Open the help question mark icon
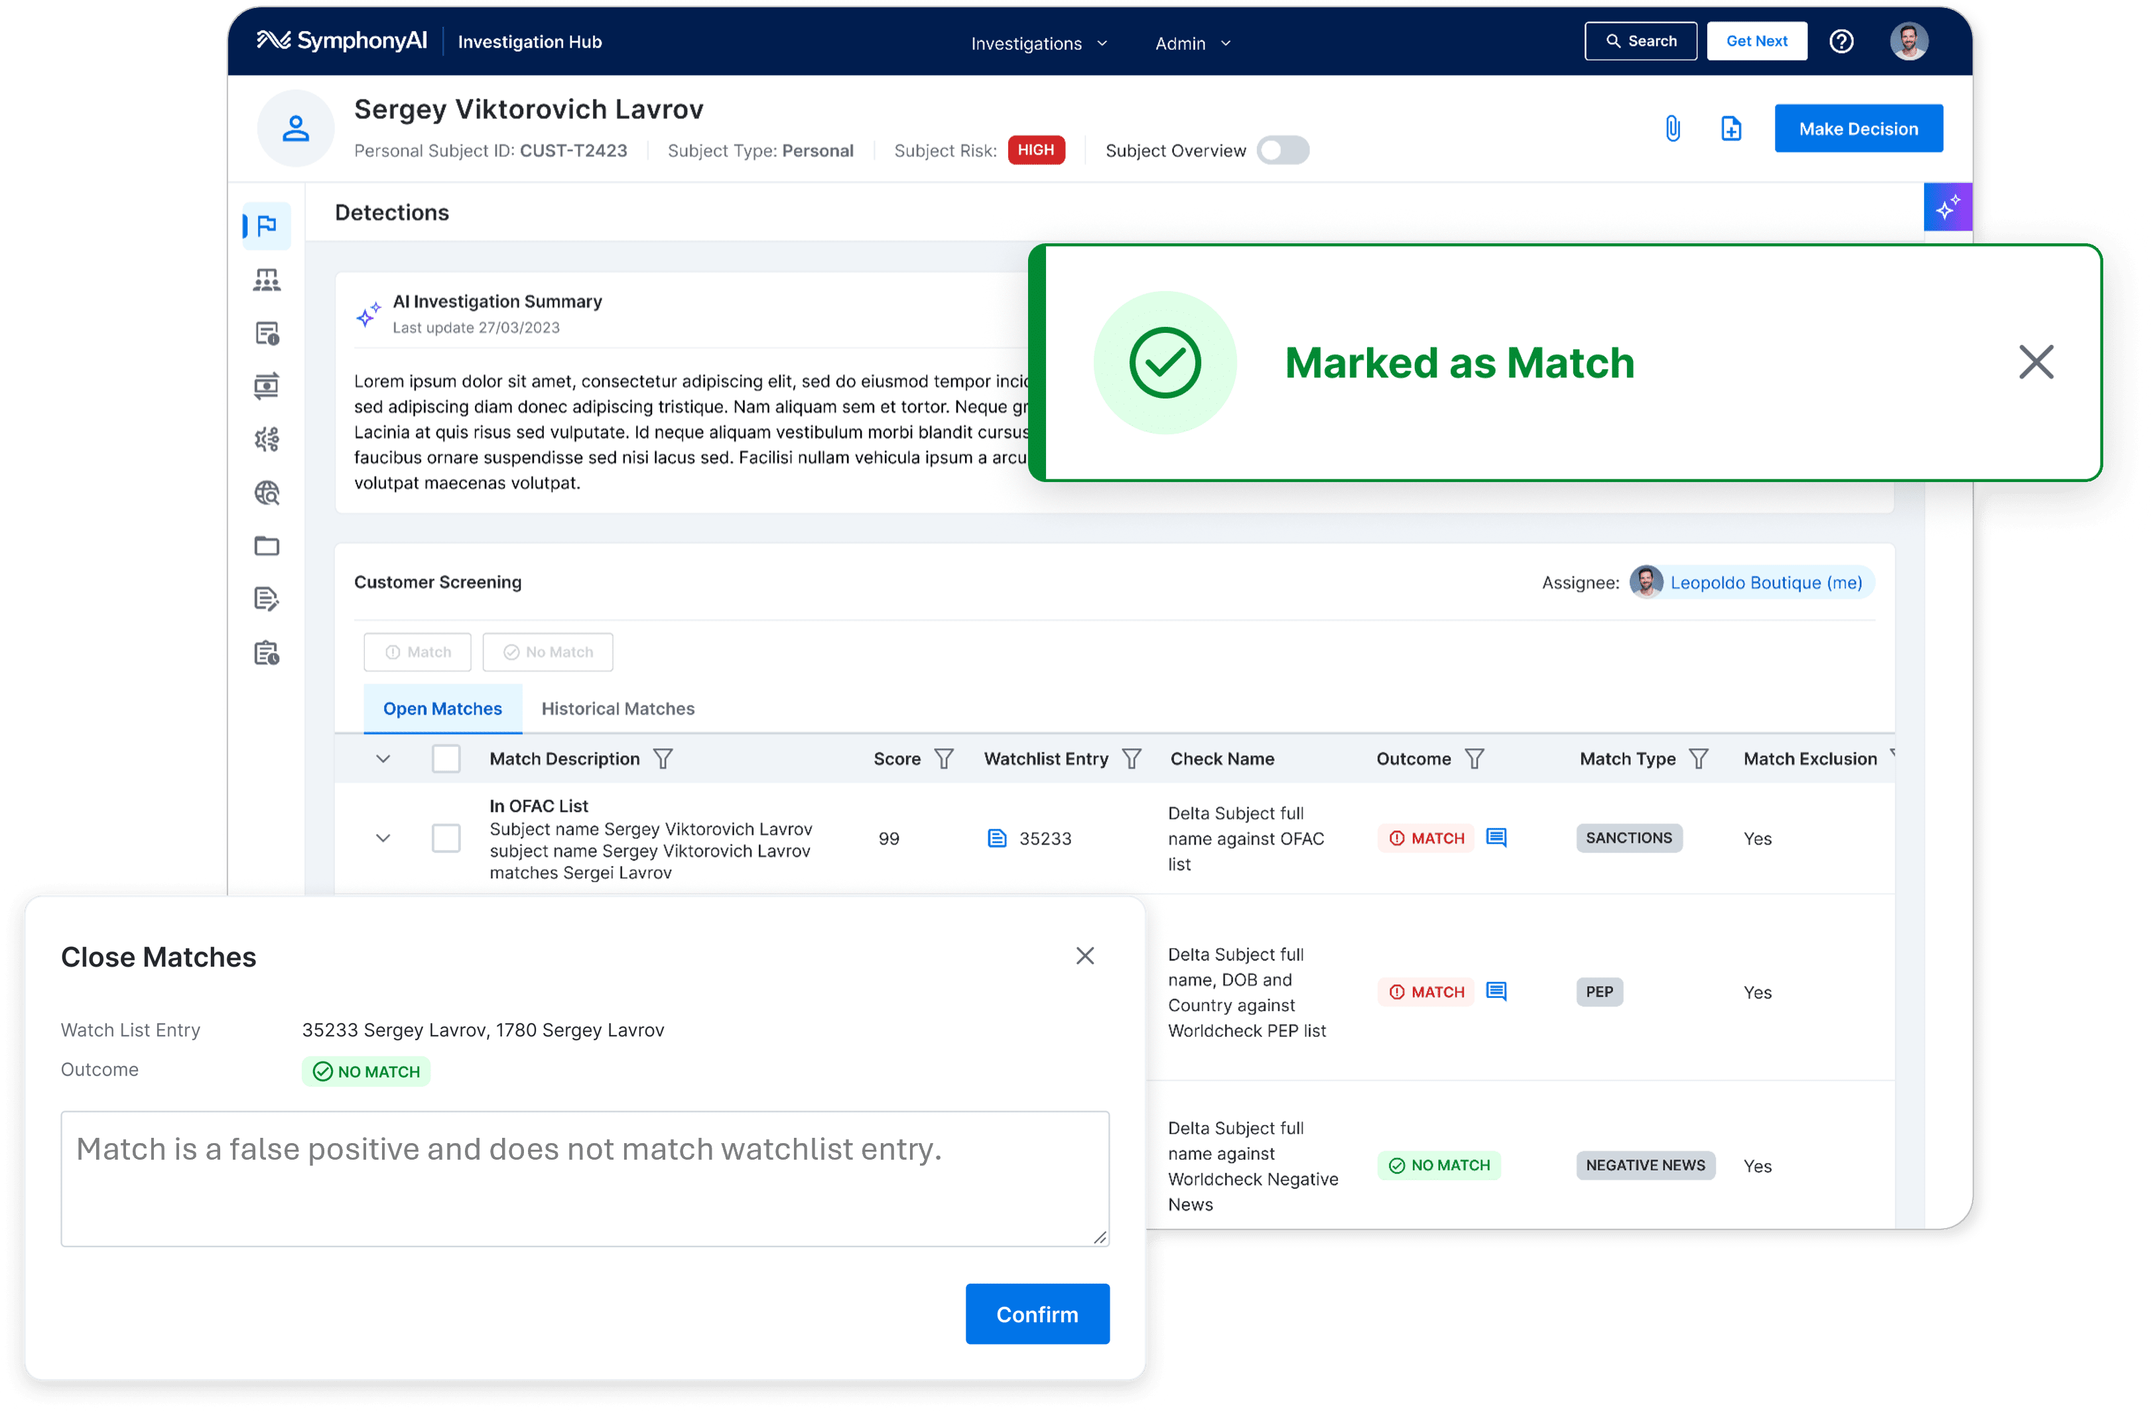 pos(1841,42)
